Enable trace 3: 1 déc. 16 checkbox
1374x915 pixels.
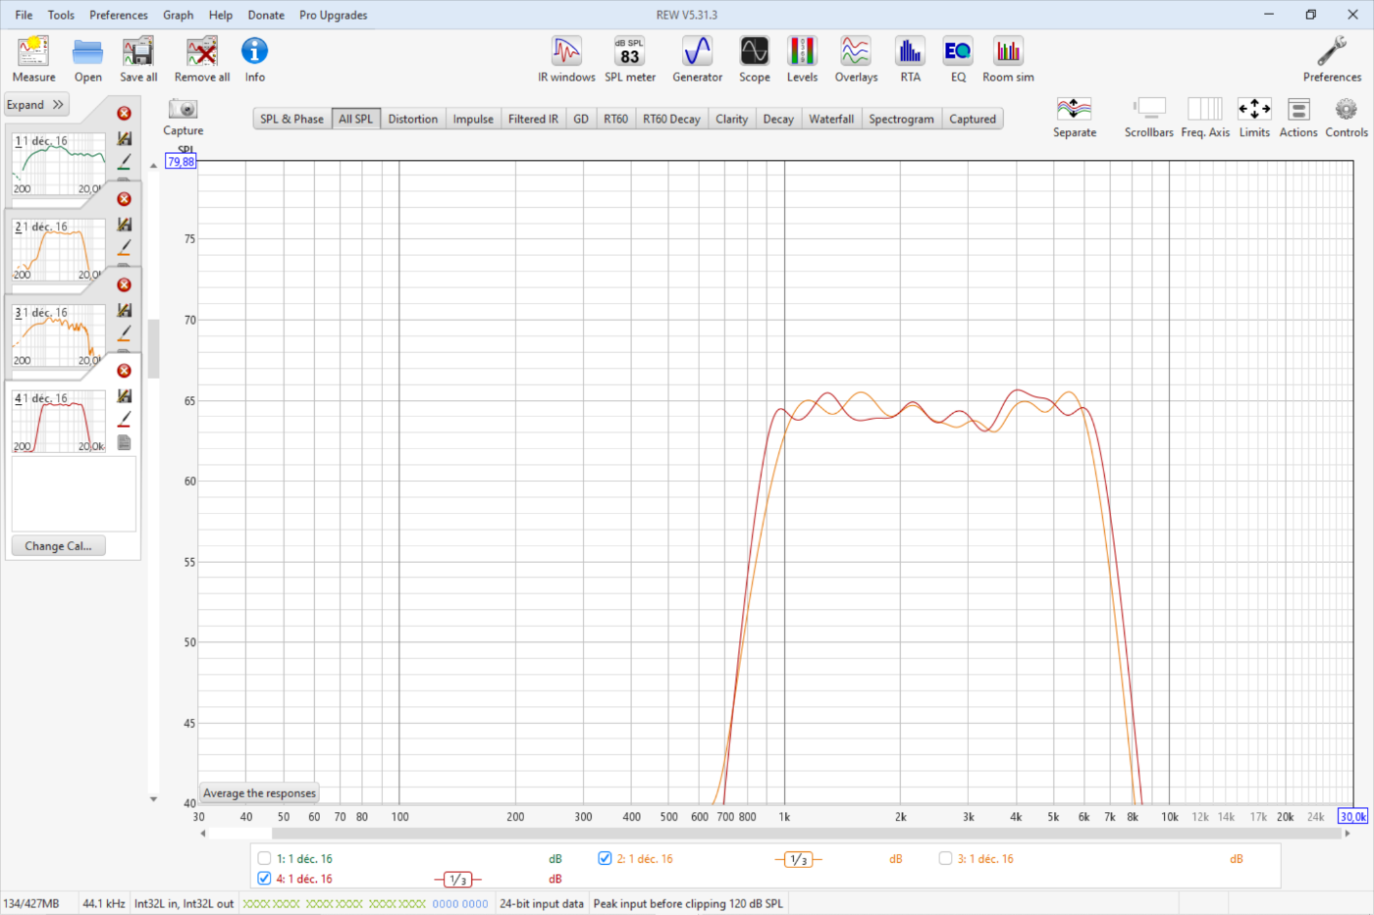pyautogui.click(x=945, y=858)
